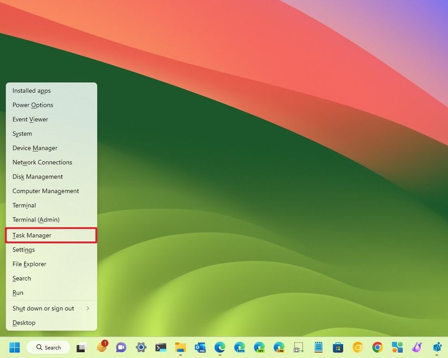The height and width of the screenshot is (358, 448).
Task: Launch the Edge Beta browser
Action: click(239, 347)
